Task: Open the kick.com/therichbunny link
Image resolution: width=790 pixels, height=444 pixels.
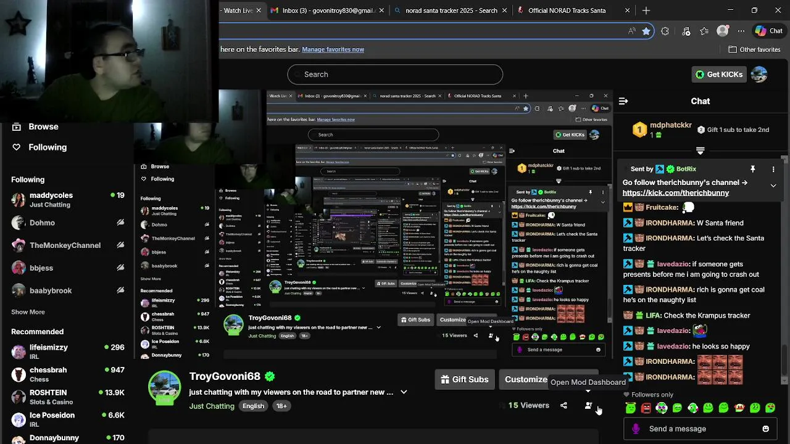Action: tap(676, 193)
